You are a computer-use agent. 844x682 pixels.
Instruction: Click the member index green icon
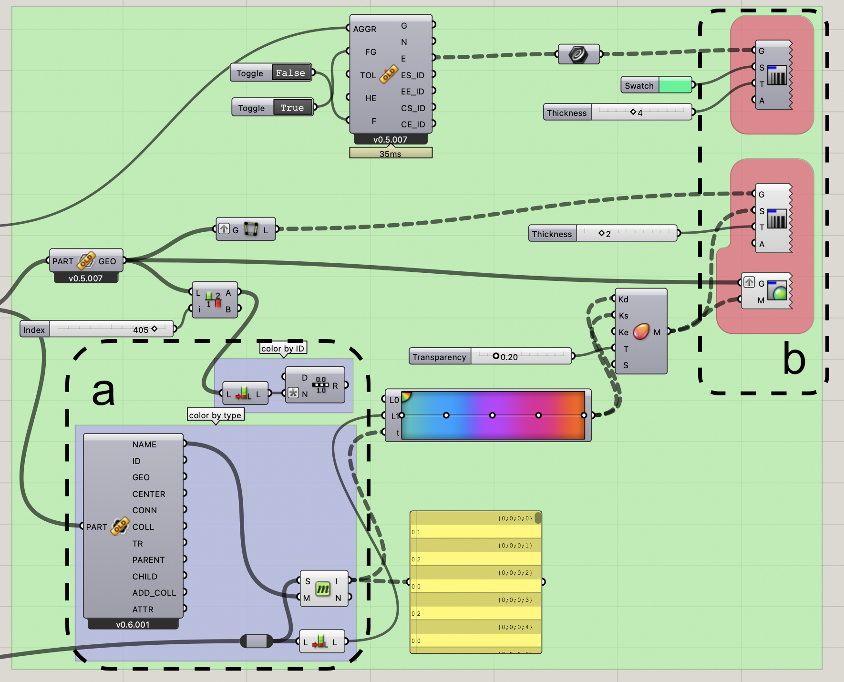click(x=323, y=589)
